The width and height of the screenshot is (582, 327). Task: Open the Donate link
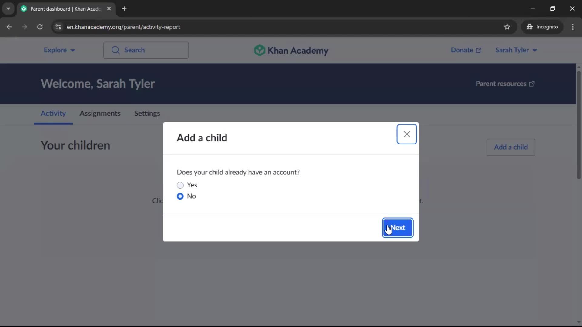point(466,50)
